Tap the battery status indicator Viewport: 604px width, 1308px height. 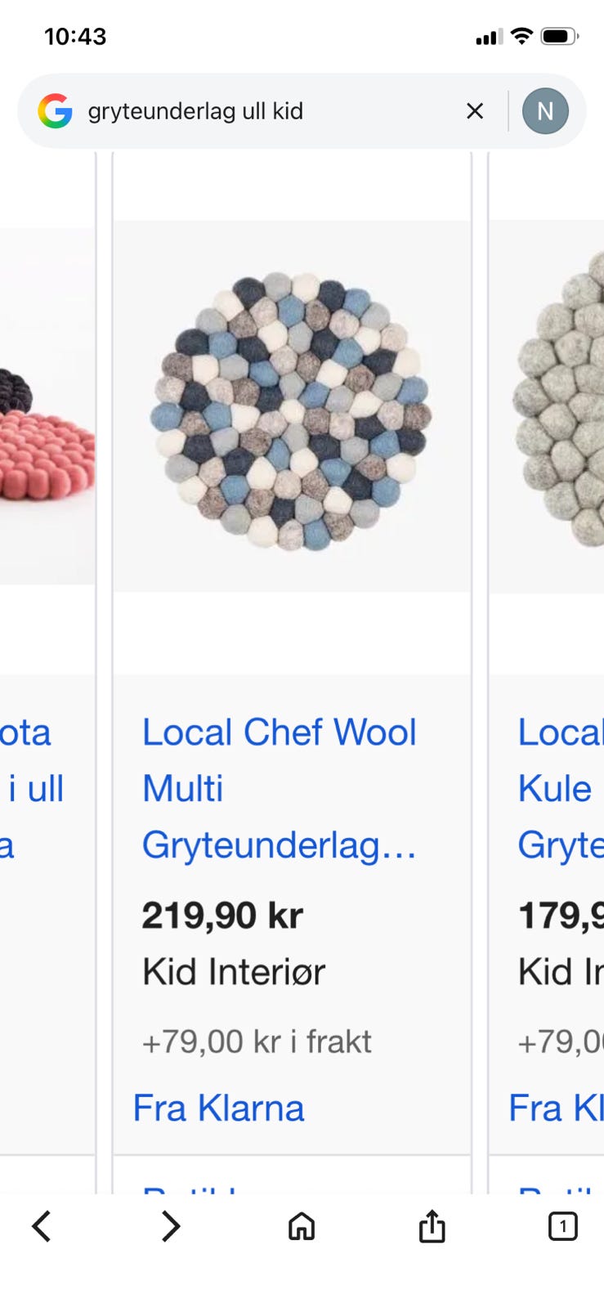click(560, 36)
